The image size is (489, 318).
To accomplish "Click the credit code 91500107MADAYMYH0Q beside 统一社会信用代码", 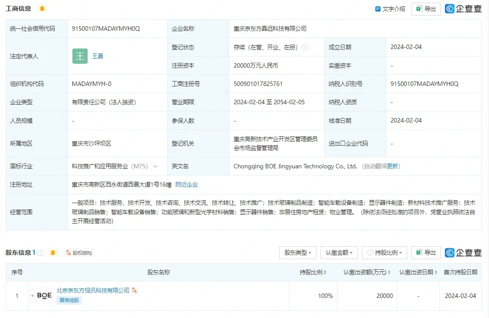I will click(106, 29).
